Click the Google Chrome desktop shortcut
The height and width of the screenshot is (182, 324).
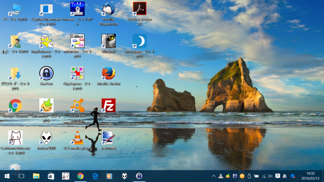pyautogui.click(x=15, y=106)
